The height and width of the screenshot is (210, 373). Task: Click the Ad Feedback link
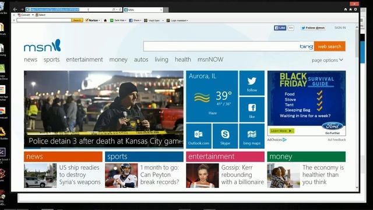[x=337, y=140]
